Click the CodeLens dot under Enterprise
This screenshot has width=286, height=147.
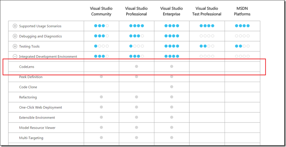point(172,67)
